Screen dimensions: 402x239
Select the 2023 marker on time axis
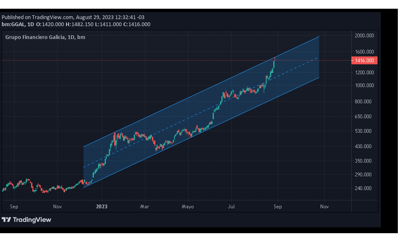coord(102,206)
